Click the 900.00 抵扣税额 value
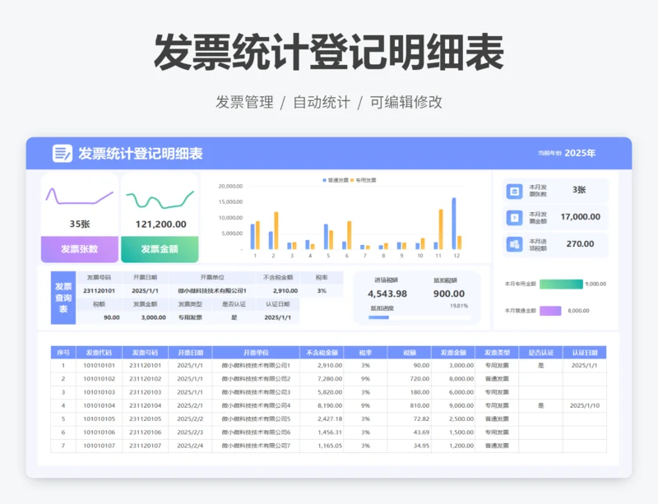 (x=449, y=294)
